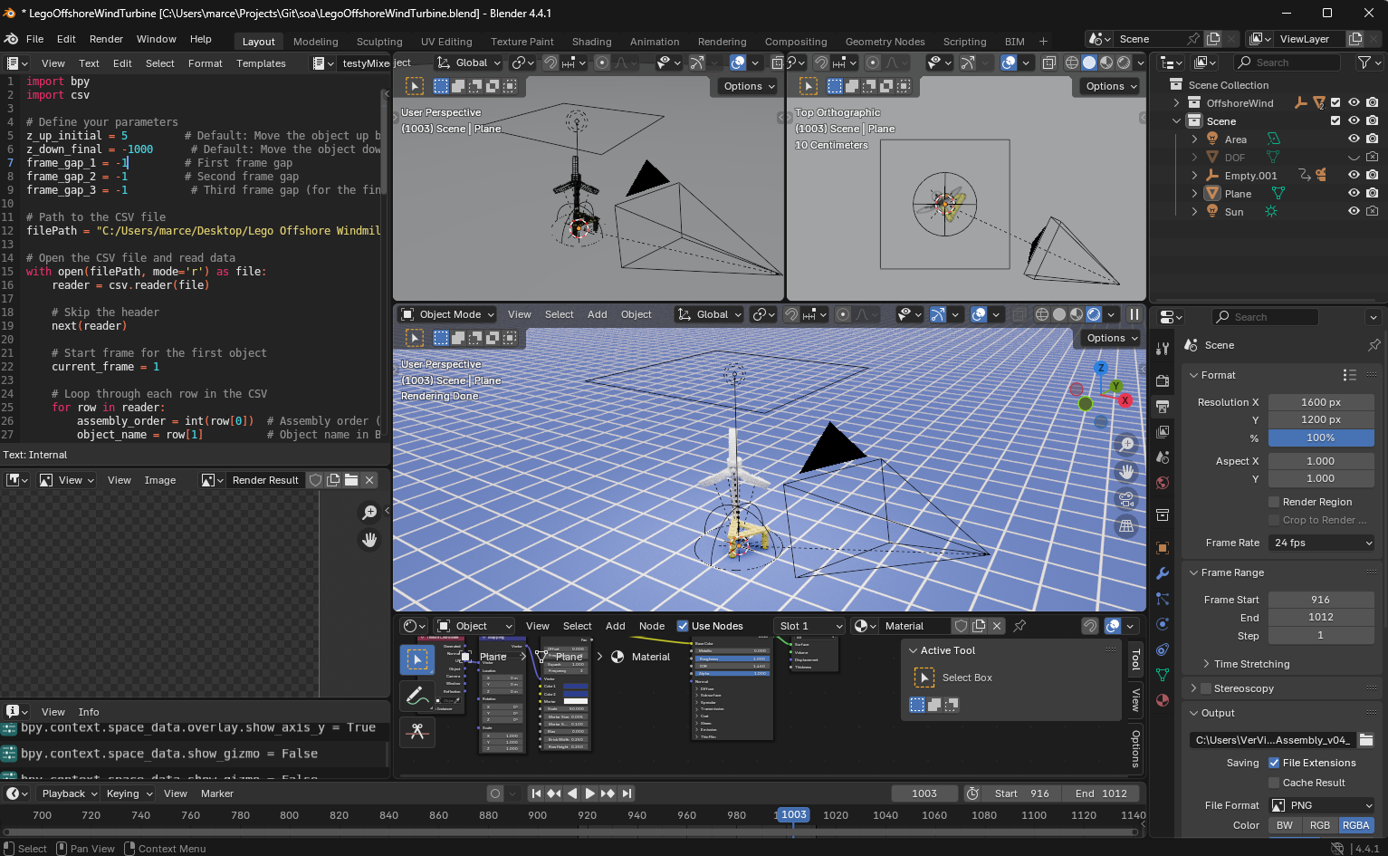
Task: Play the animation in reverse
Action: 571,793
